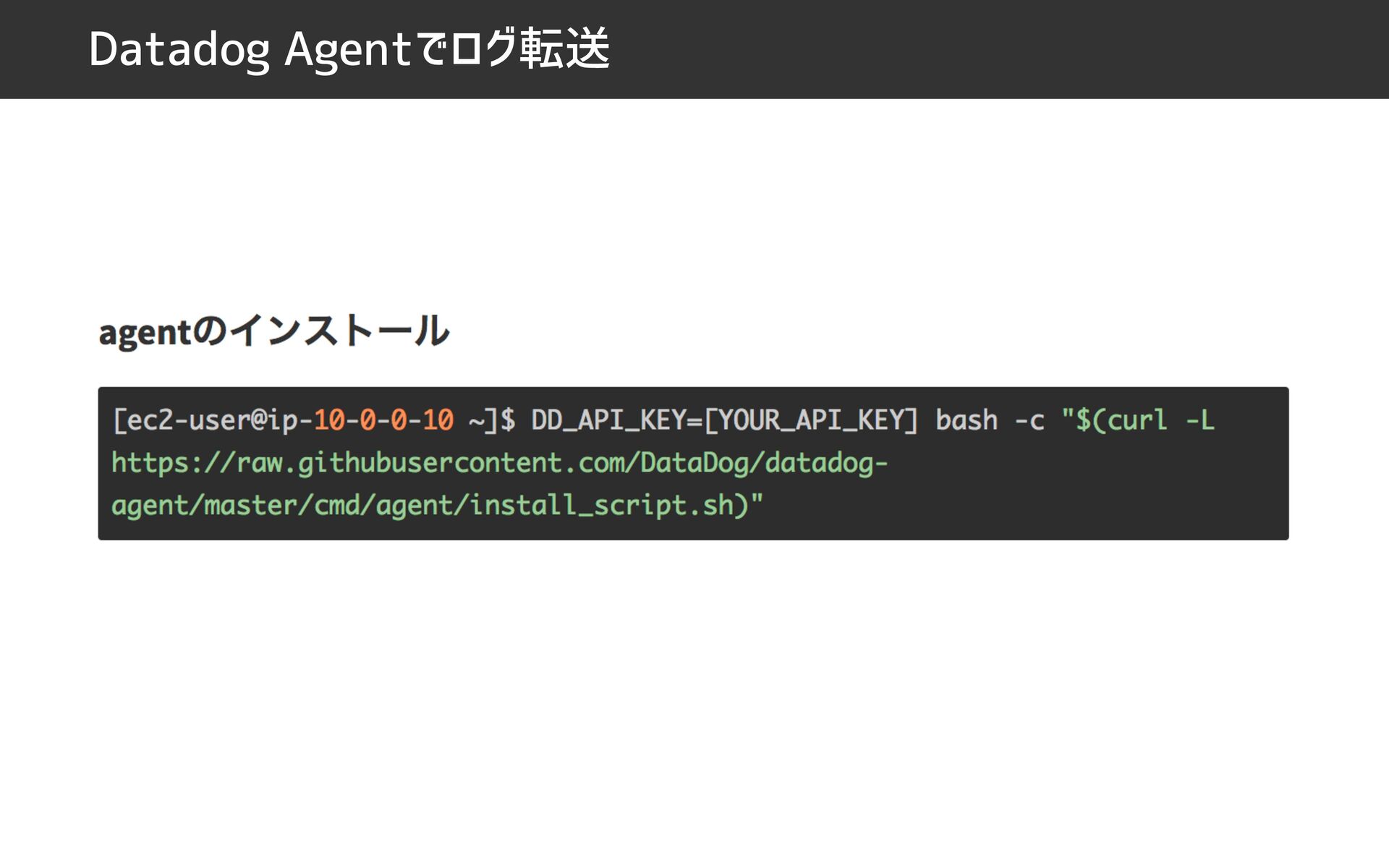This screenshot has width=1389, height=868.
Task: Click the green "$(curl" text
Action: (1121, 420)
